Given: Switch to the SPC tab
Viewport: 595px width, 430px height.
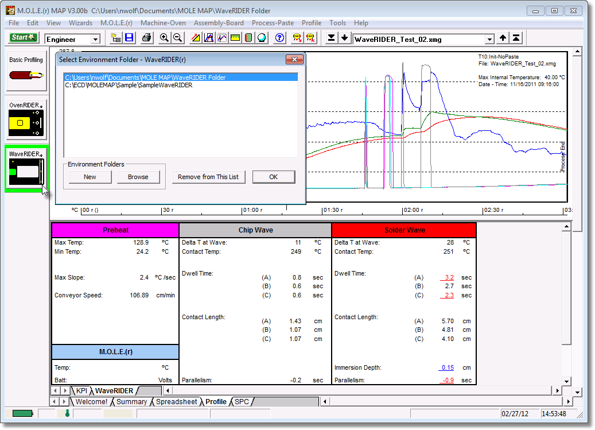Looking at the screenshot, I should tap(242, 401).
